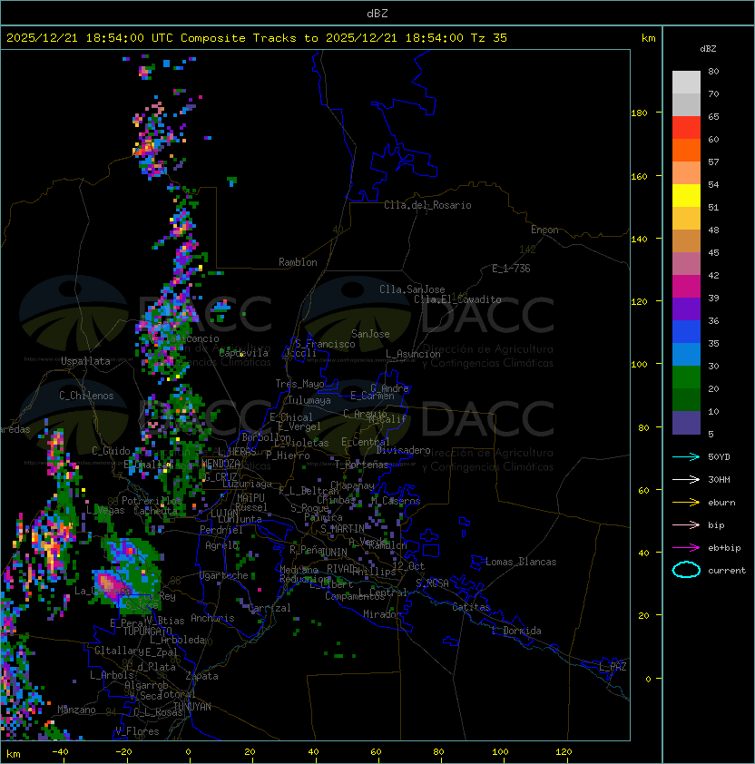Image resolution: width=755 pixels, height=764 pixels.
Task: Click the V_Flores label
Action: [x=137, y=731]
